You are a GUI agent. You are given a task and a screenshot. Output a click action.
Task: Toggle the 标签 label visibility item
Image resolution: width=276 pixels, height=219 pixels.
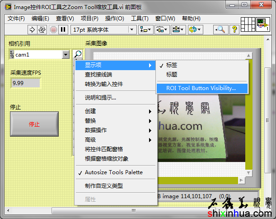(202, 65)
